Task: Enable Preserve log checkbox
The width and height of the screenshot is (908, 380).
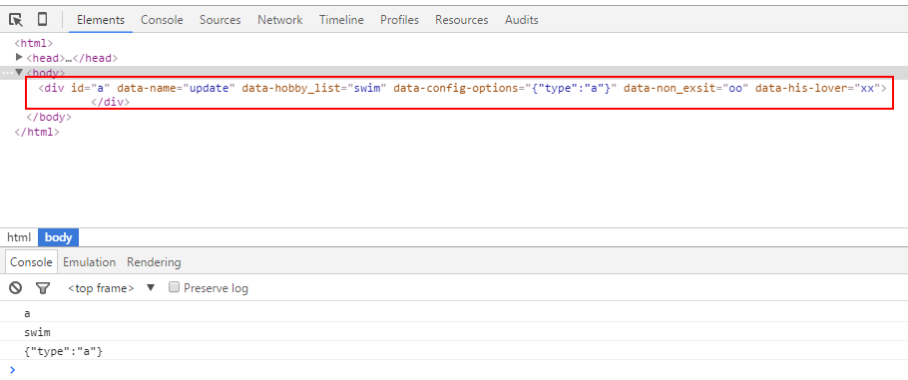Action: point(174,287)
